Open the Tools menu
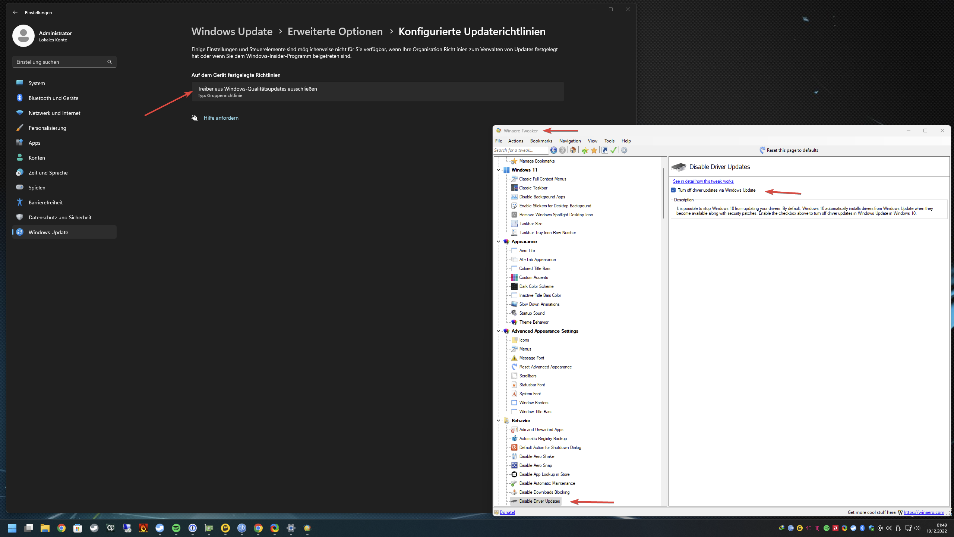 point(609,141)
